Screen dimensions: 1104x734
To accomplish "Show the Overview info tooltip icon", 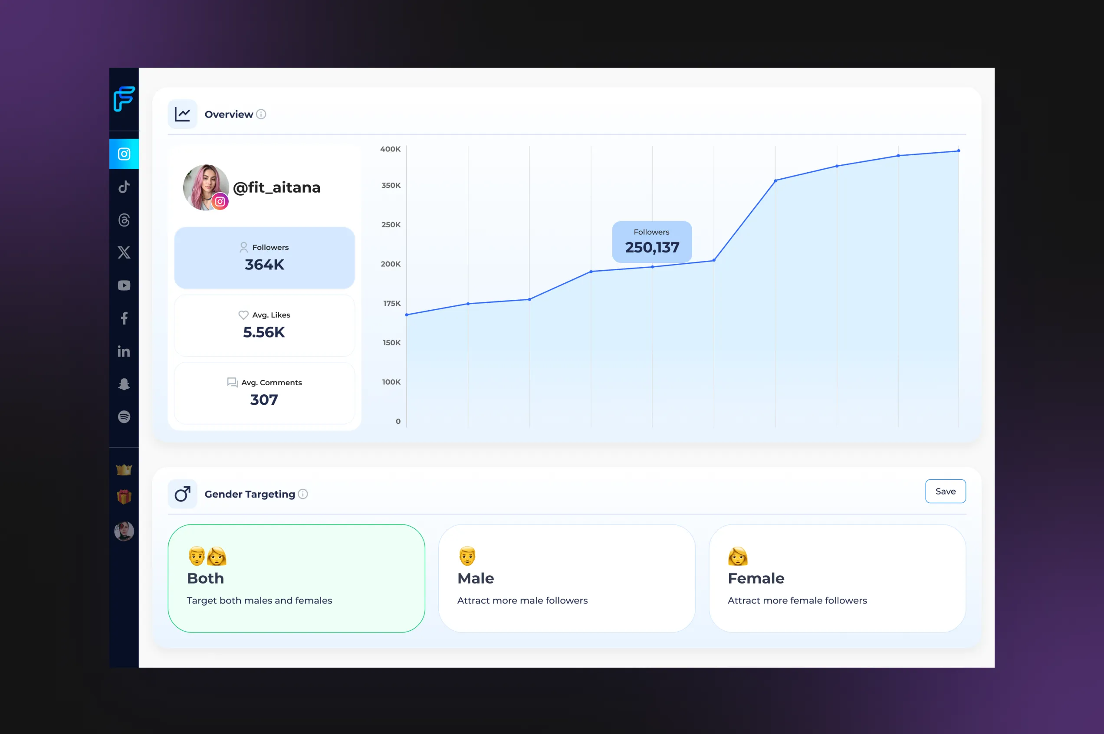I will pos(261,114).
